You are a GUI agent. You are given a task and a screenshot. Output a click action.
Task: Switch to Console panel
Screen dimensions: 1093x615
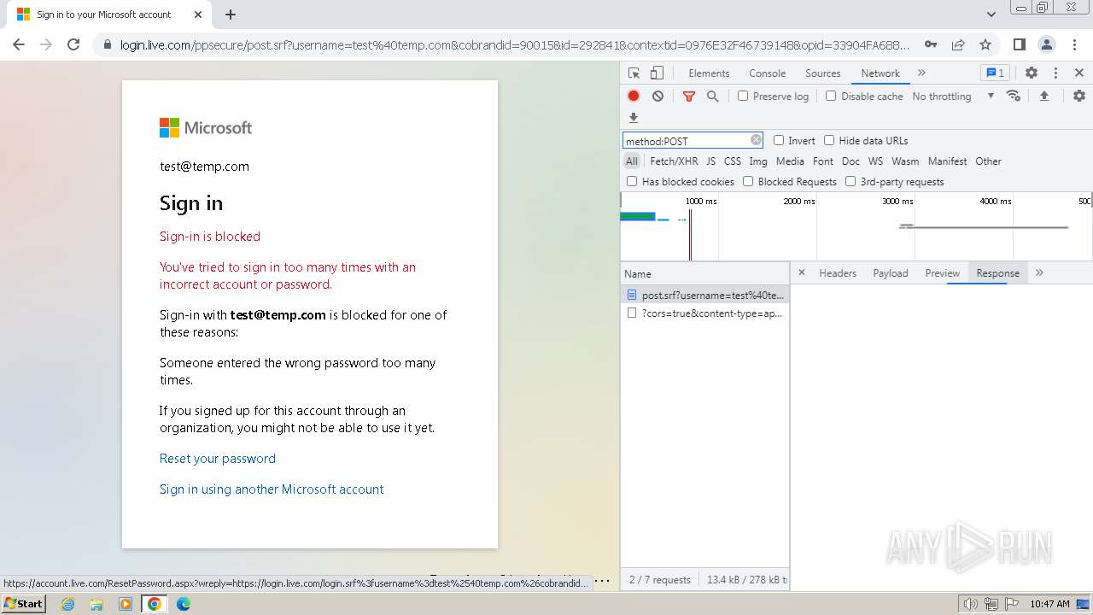click(767, 73)
